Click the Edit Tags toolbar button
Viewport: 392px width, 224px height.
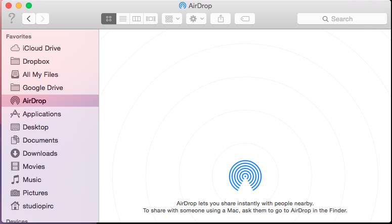click(245, 19)
